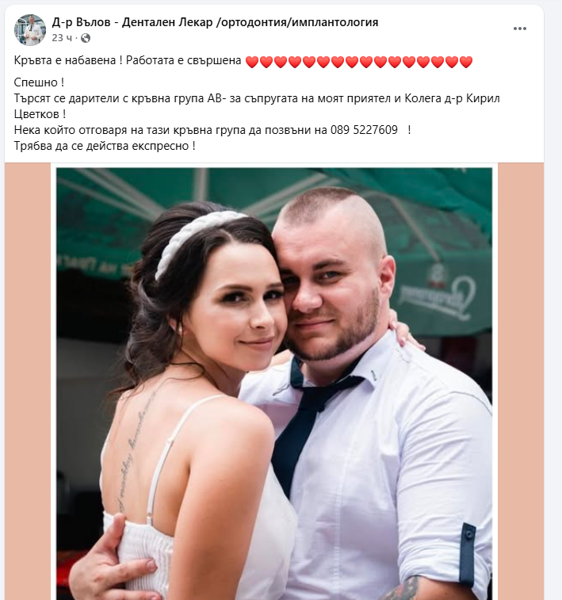Screen dimensions: 562x600
Task: Click the first red heart emoji
Action: tap(252, 62)
